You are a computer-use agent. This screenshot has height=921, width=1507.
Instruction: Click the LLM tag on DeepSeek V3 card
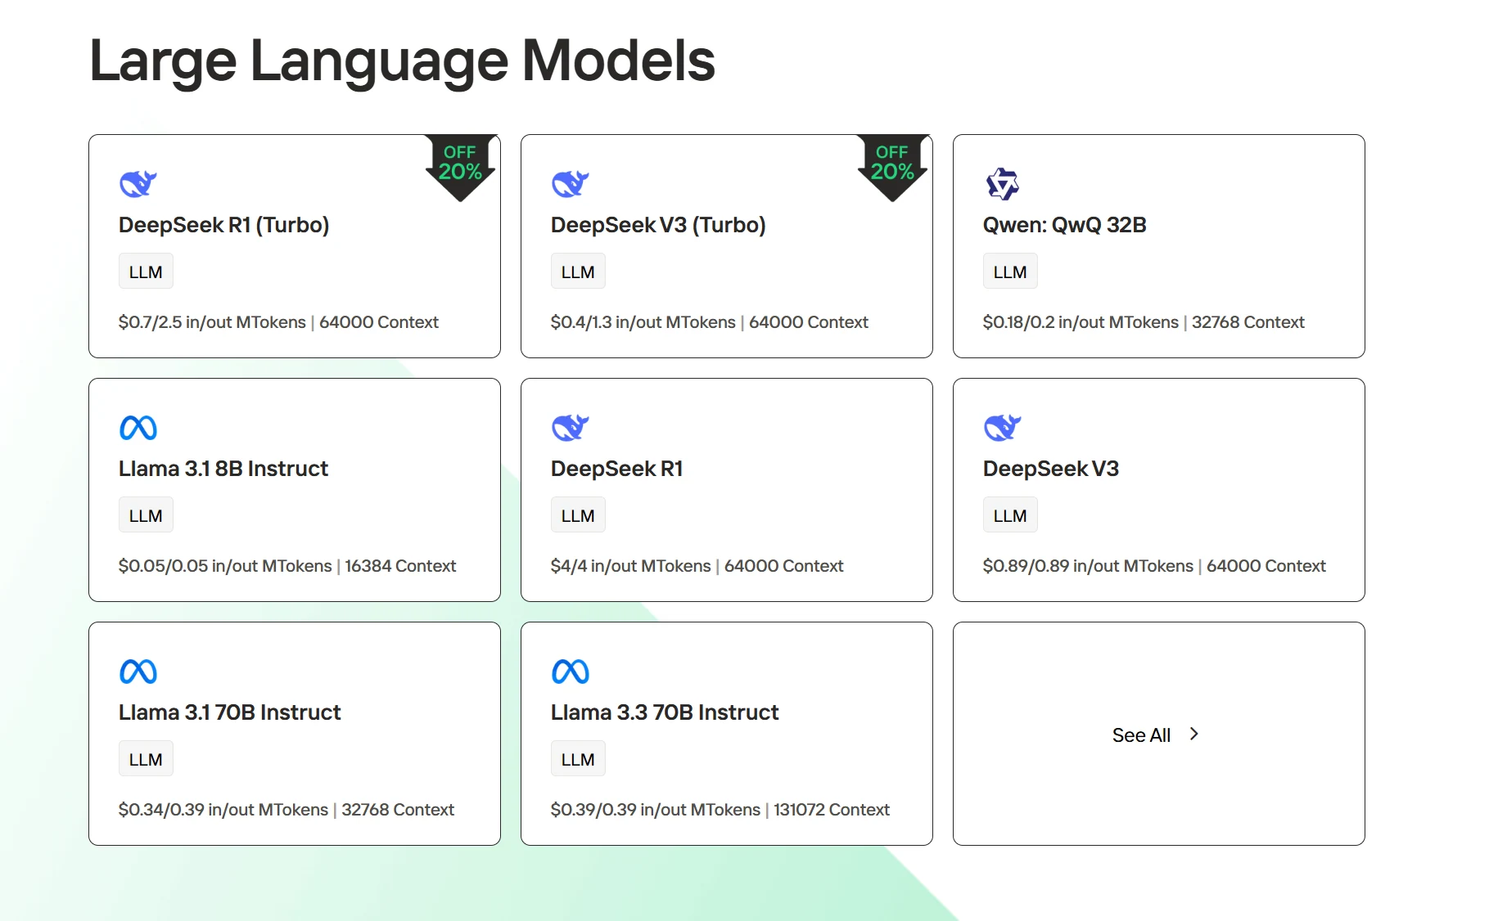point(1010,515)
